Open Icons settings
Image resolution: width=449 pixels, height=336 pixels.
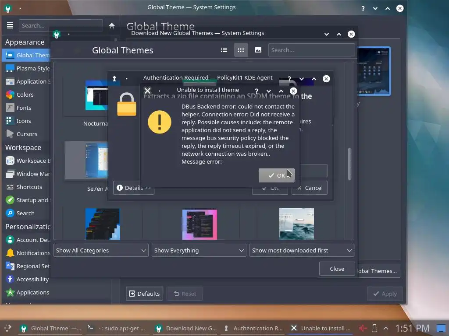[26, 121]
